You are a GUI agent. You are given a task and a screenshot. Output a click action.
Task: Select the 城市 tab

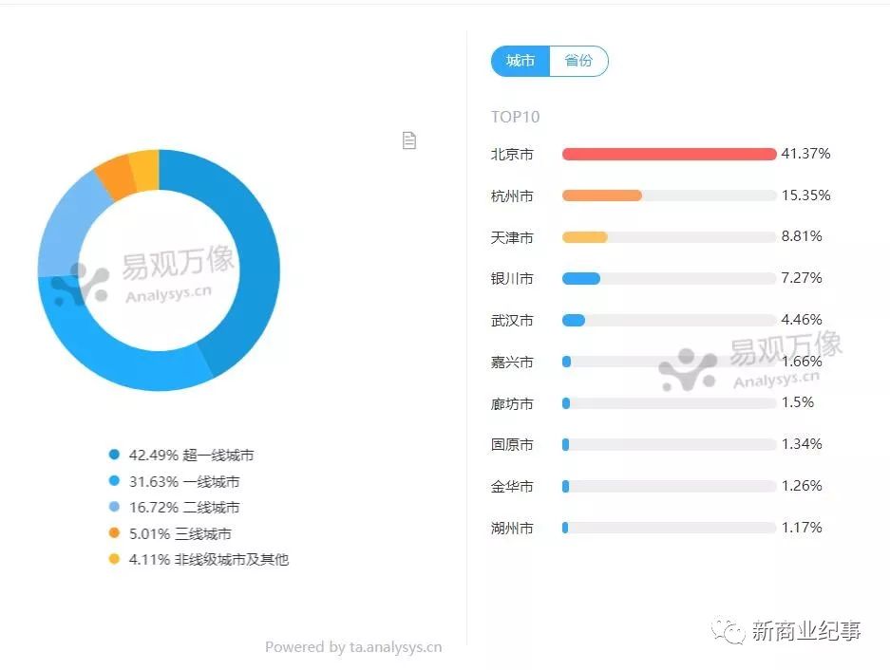pyautogui.click(x=521, y=62)
